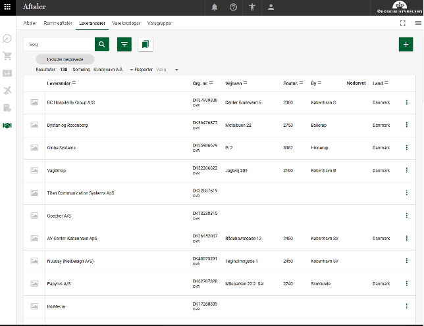424x326 pixels.
Task: Open row menu for VagtShop
Action: 406,170
